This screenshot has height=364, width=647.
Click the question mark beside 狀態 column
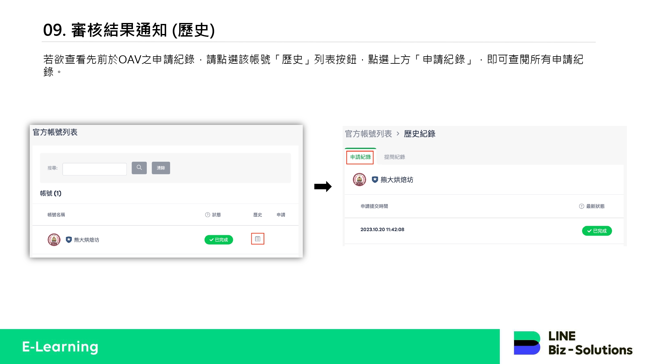coord(207,215)
